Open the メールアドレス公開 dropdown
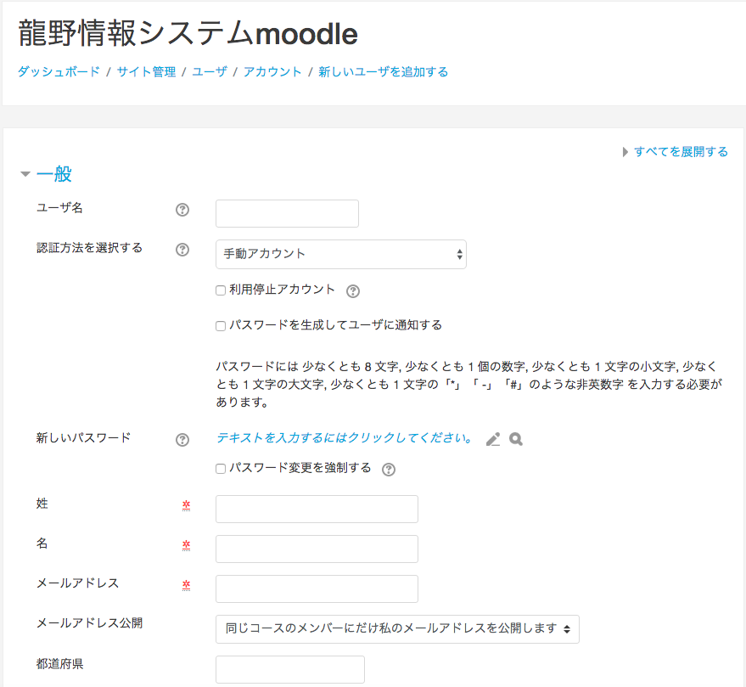This screenshot has width=746, height=687. click(x=397, y=629)
